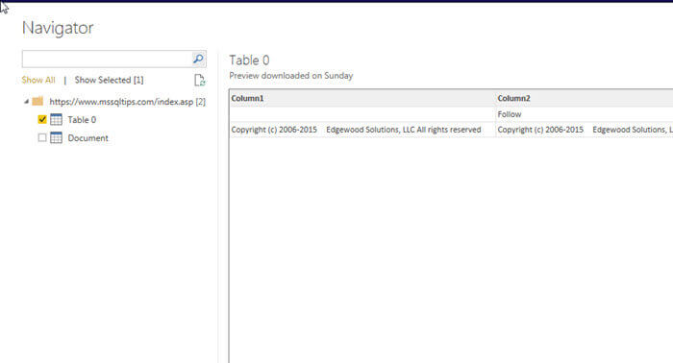Click the empty Column1 cell in Follow row
Screen dimensions: 673x363
[362, 114]
